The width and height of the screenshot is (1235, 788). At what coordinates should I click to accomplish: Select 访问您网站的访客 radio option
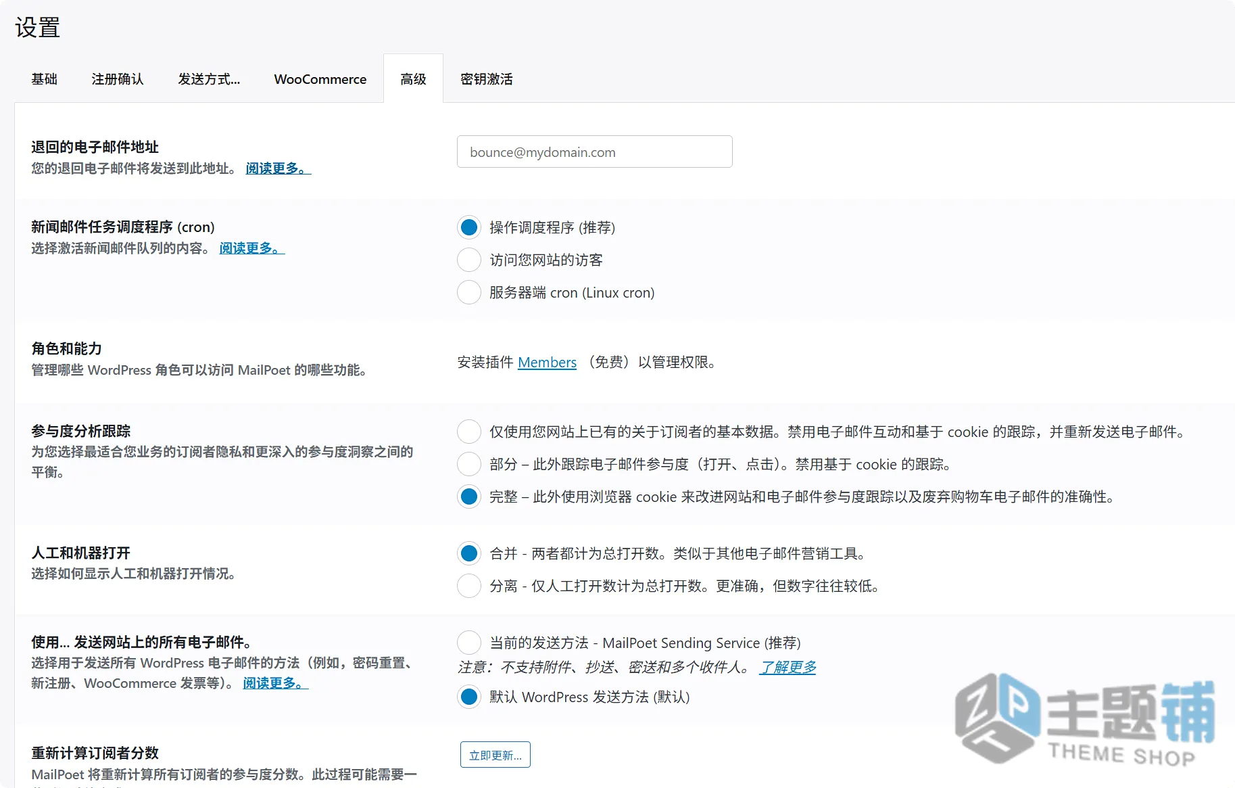click(x=469, y=260)
